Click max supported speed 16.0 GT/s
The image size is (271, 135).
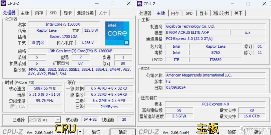pos(252,116)
